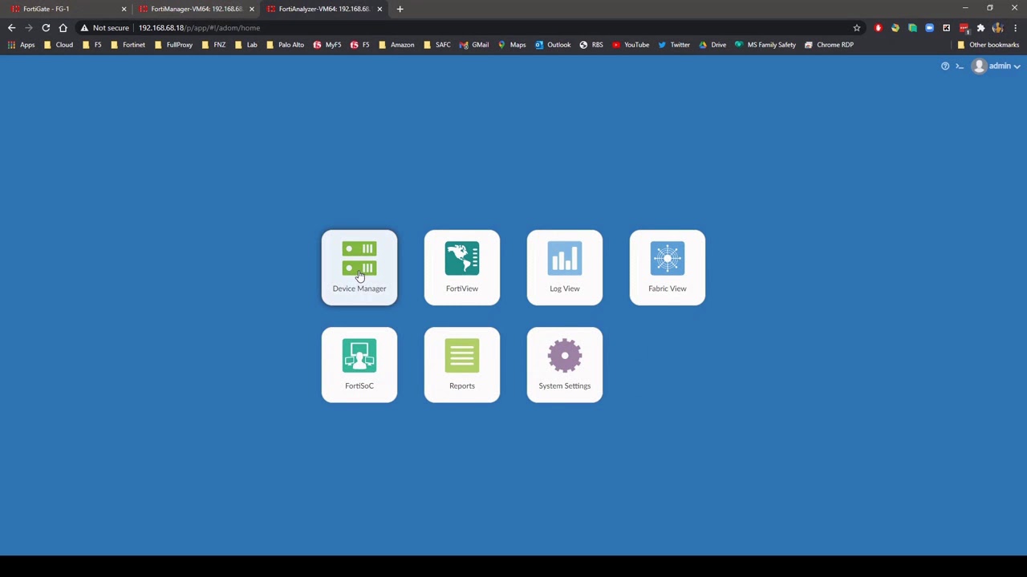Open the Palo Alto bookmarks folder

285,45
